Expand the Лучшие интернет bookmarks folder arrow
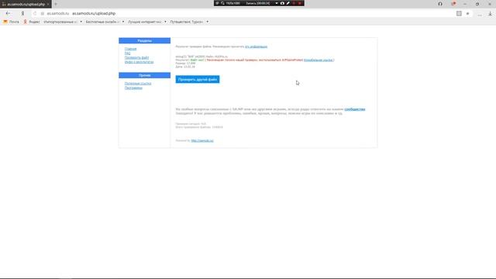The height and width of the screenshot is (279, 496). click(x=165, y=22)
